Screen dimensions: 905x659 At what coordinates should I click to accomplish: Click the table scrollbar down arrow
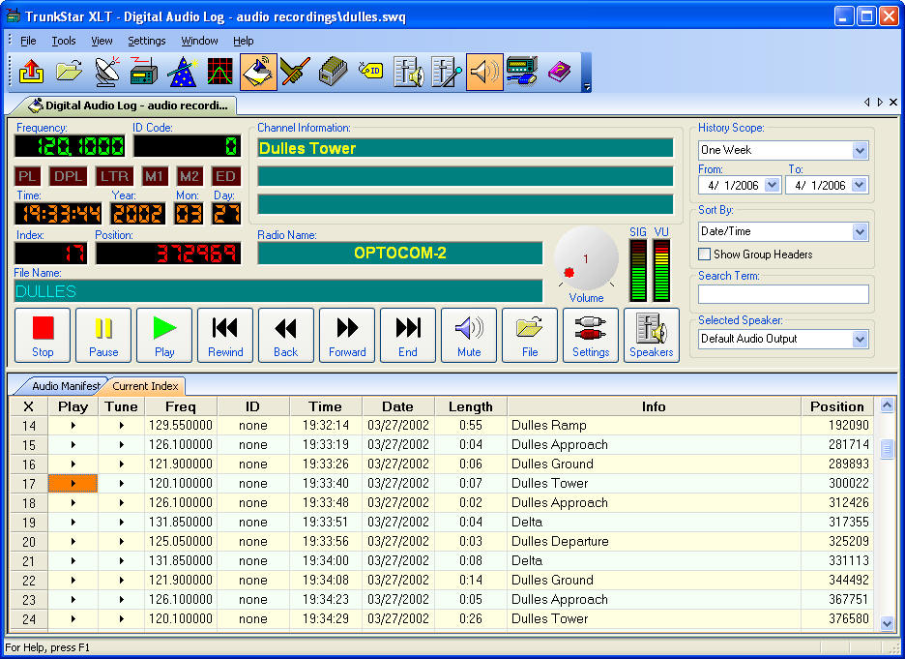click(x=887, y=623)
